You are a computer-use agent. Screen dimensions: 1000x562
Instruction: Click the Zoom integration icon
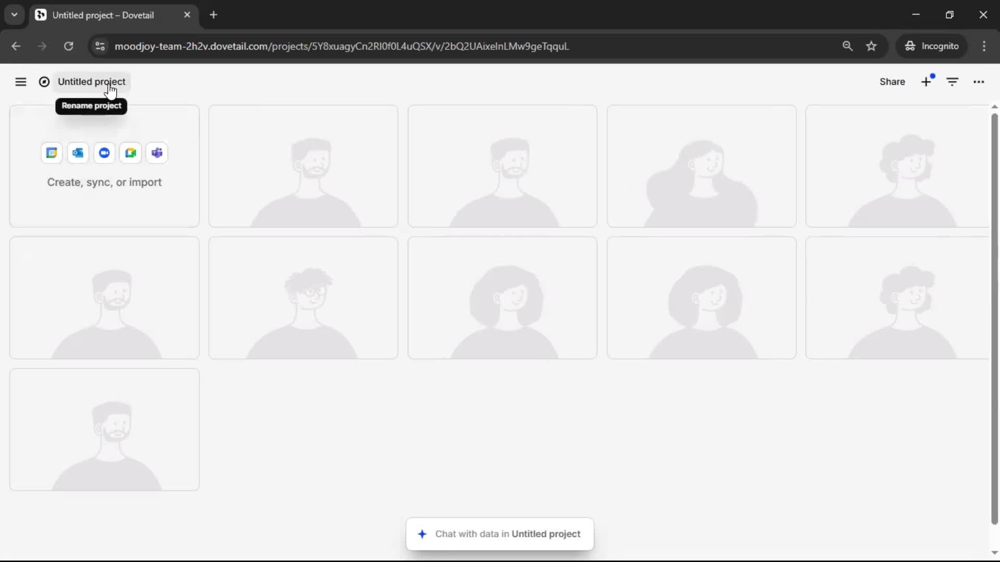point(104,153)
